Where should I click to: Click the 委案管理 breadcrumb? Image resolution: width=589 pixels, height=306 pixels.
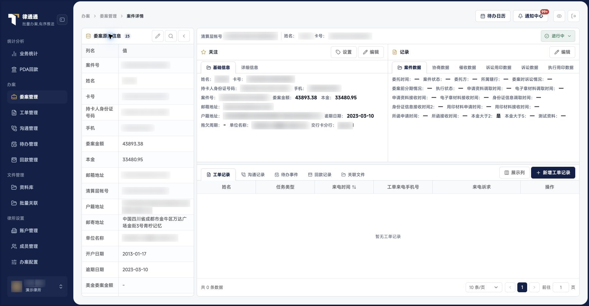(108, 16)
